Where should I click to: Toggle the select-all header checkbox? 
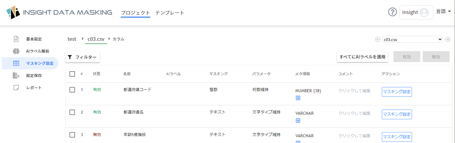(x=72, y=74)
